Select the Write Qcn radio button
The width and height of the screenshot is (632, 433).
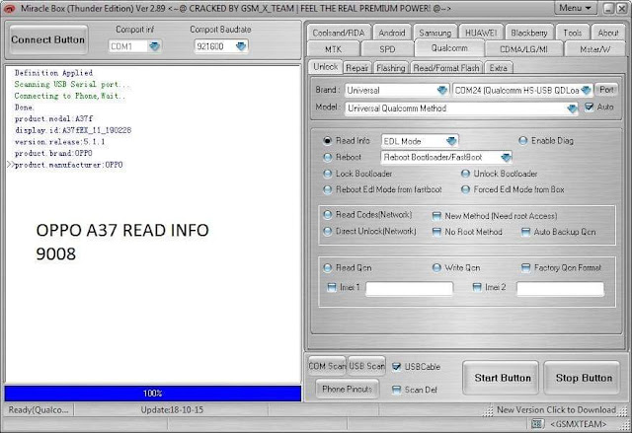pos(436,267)
